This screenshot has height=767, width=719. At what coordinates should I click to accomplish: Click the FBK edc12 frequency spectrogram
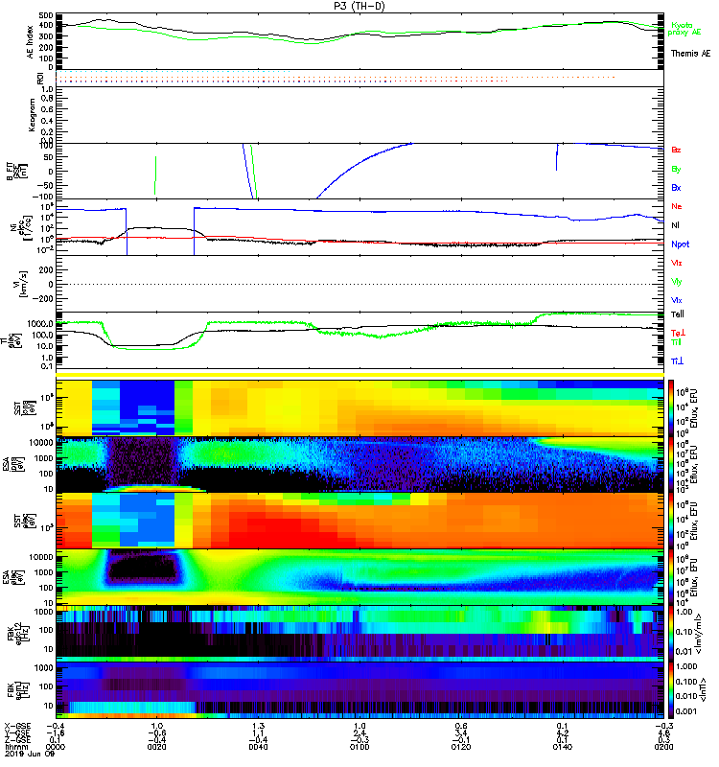coord(359,635)
